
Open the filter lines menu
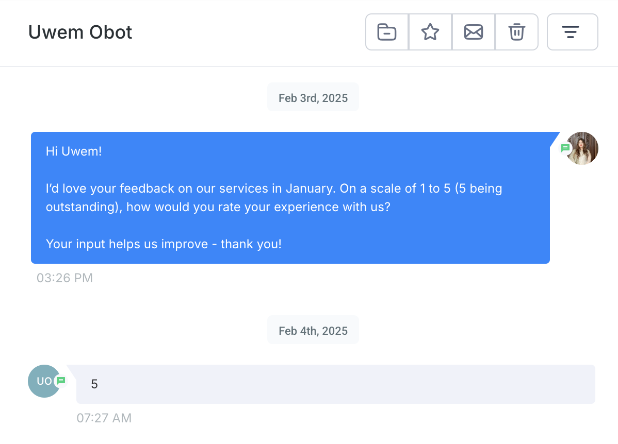coord(572,32)
